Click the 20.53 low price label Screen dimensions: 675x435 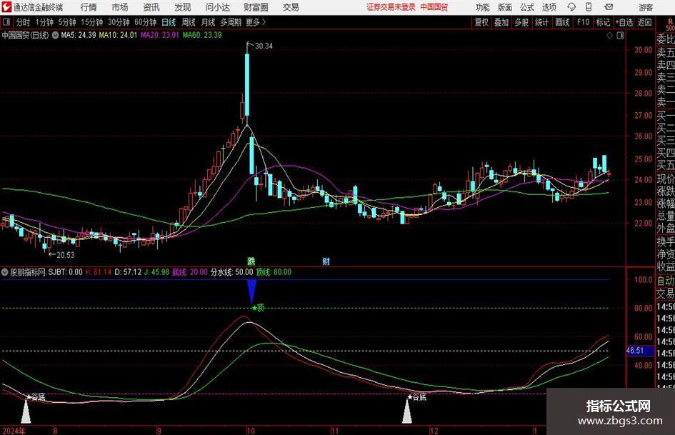tap(66, 255)
